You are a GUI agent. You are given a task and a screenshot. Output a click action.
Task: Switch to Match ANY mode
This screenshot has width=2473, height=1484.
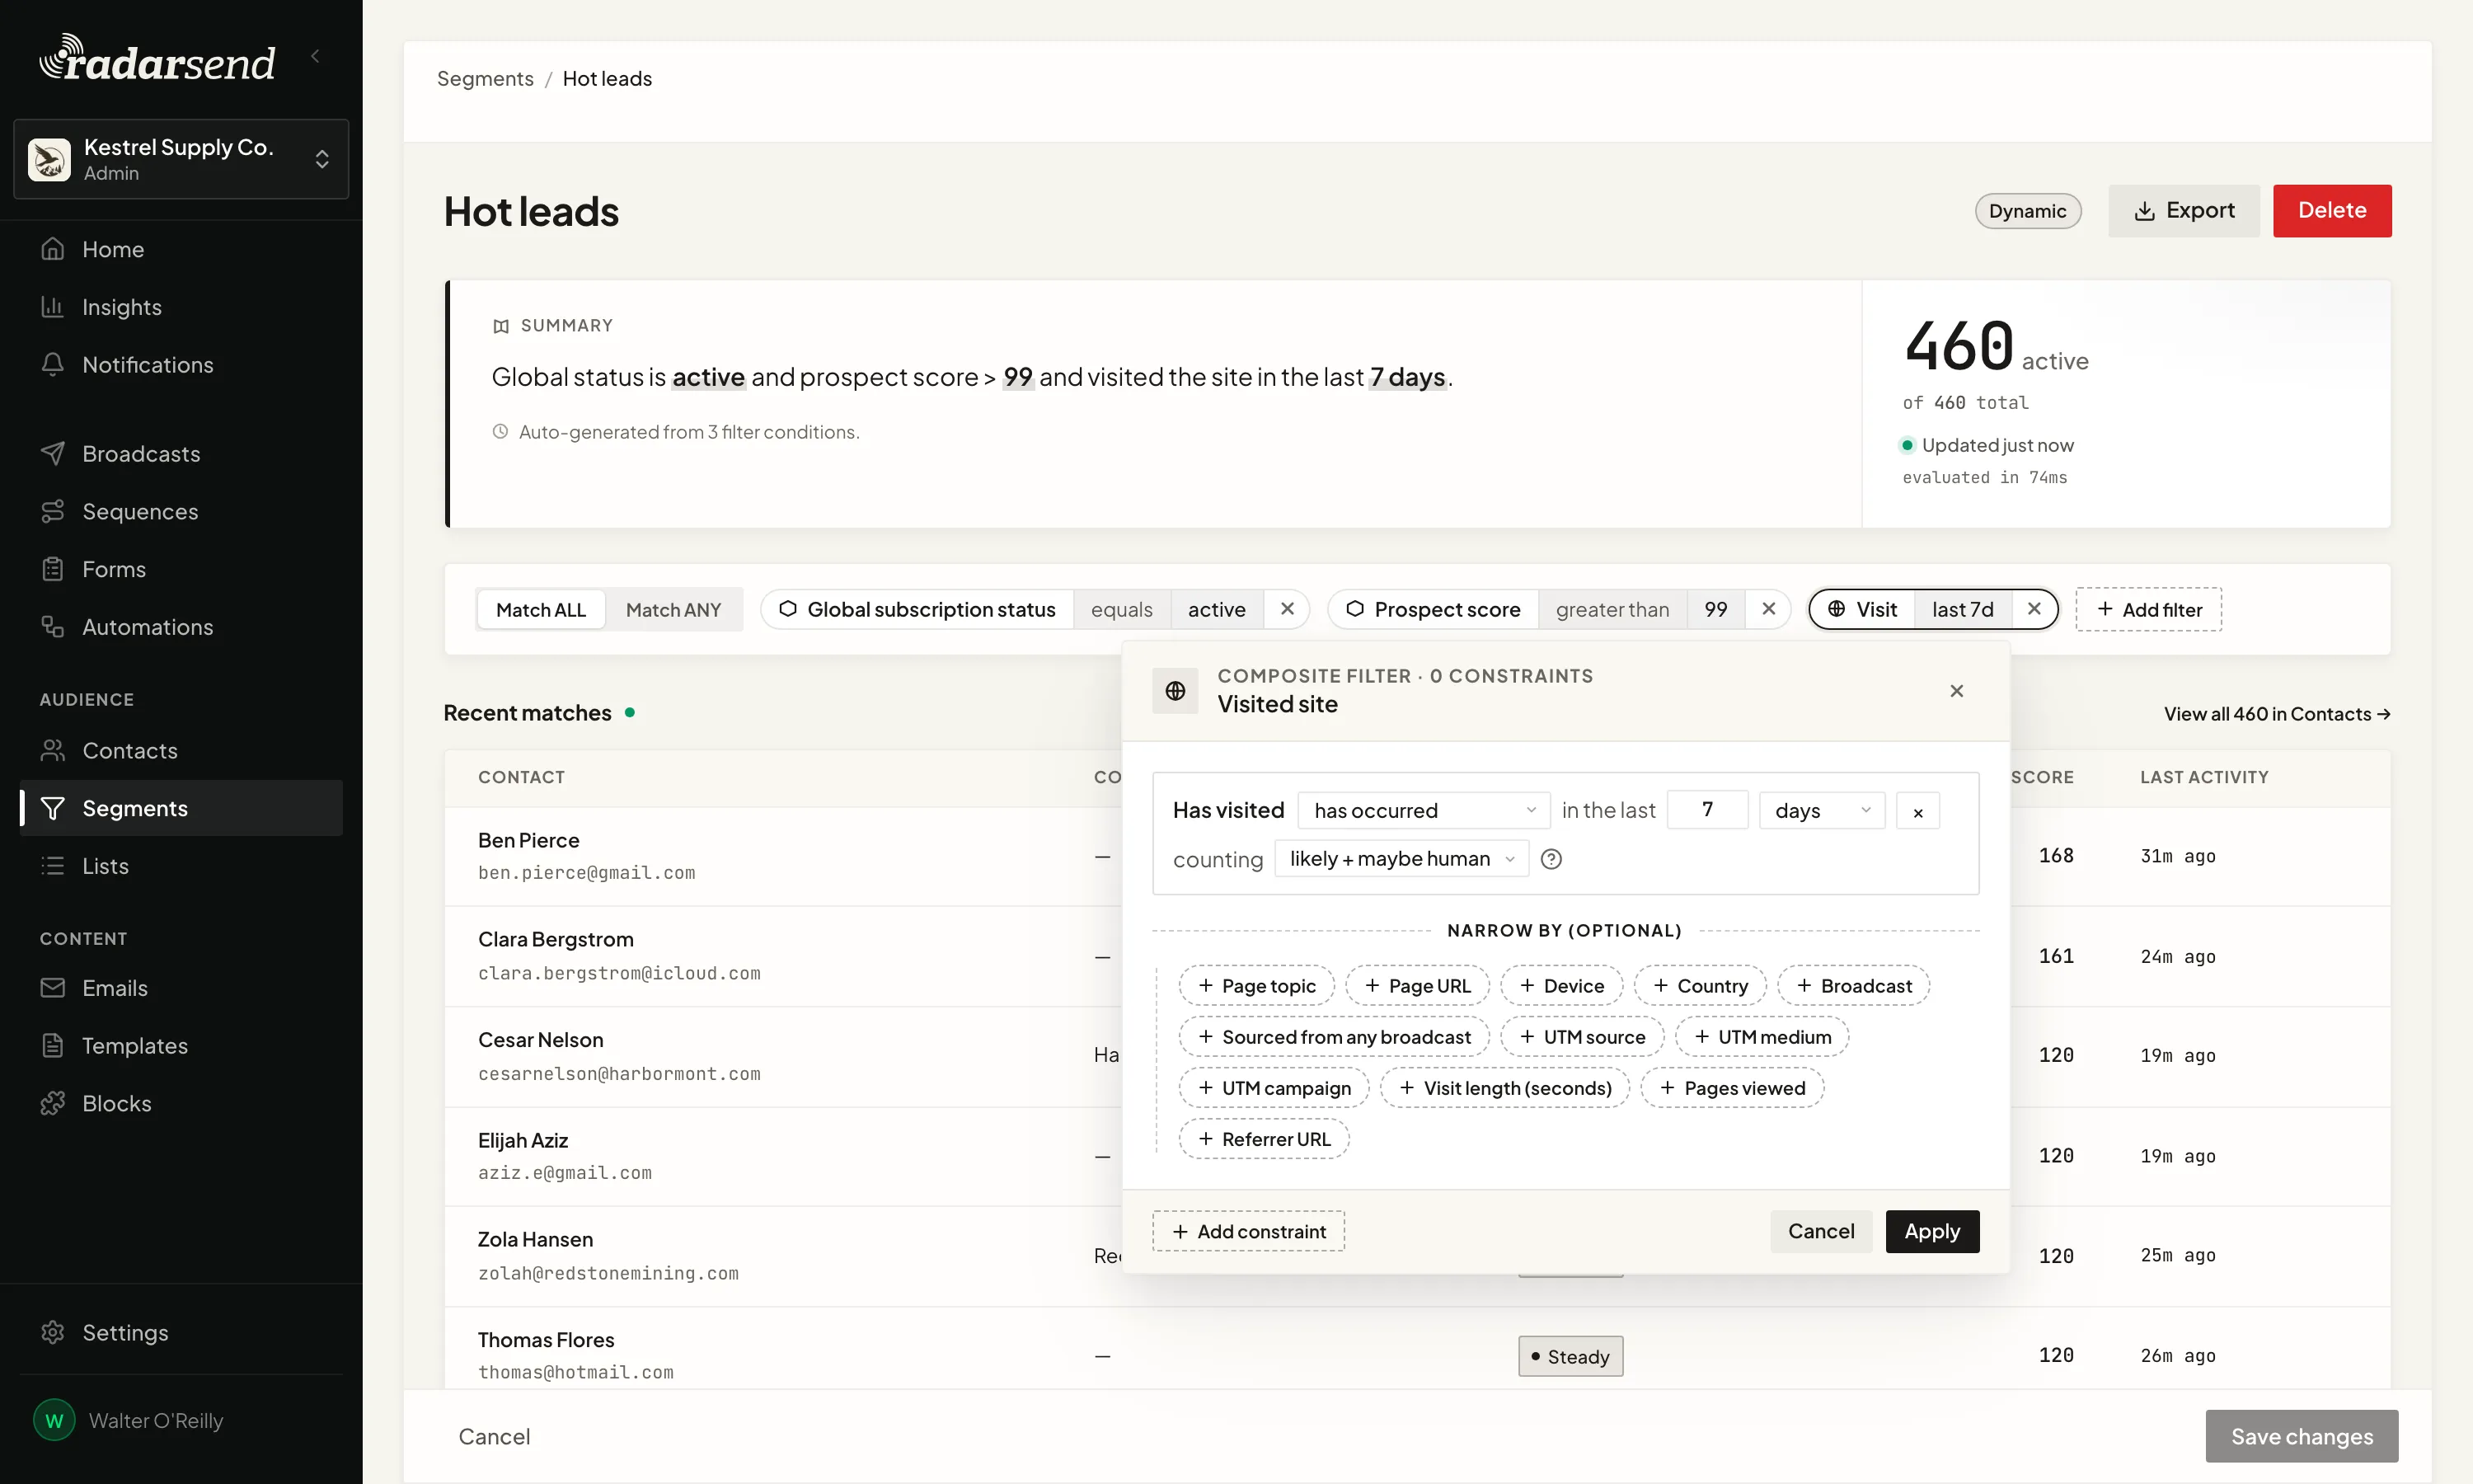click(x=673, y=609)
